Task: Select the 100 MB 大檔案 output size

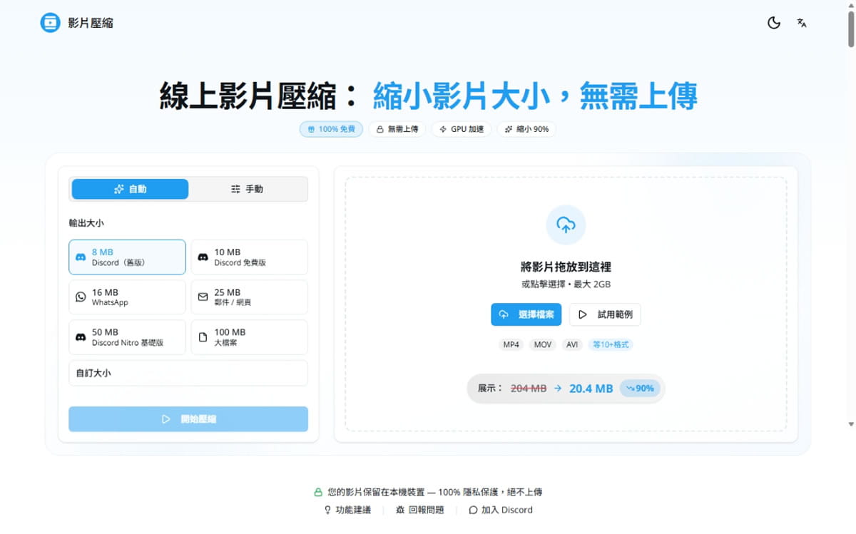Action: tap(249, 337)
